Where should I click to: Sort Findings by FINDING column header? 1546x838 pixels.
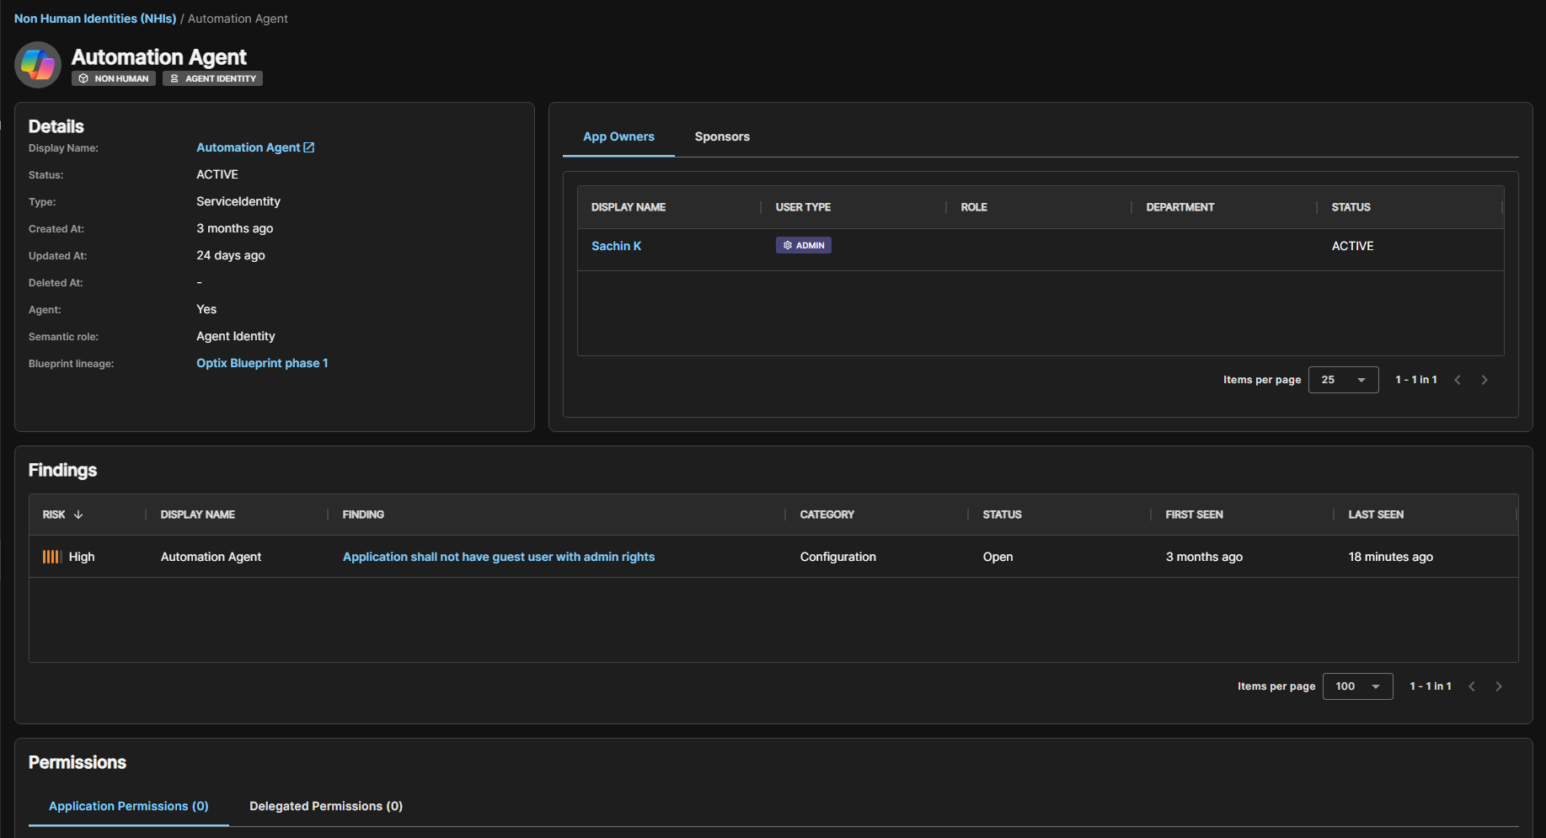point(363,515)
